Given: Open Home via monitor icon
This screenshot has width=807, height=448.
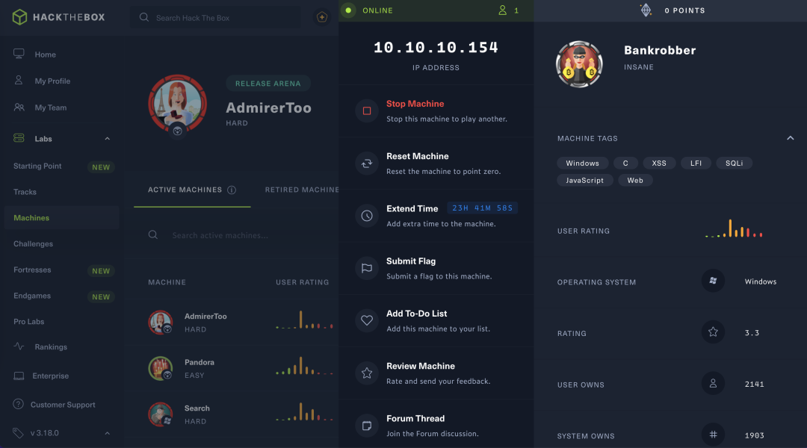Looking at the screenshot, I should [x=19, y=54].
